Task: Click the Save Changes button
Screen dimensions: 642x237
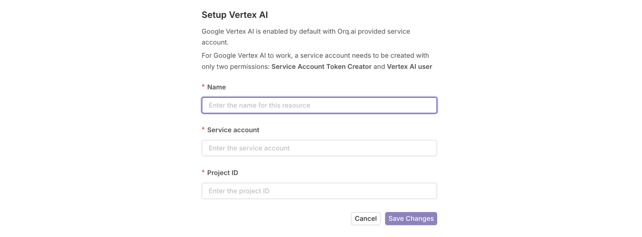Action: (x=411, y=219)
